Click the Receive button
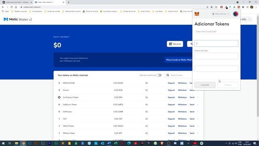Screen dimensions: 259x146 [175, 44]
